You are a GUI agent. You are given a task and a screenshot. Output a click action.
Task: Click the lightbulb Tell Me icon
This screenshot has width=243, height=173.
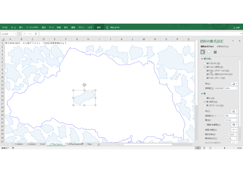(x=107, y=27)
